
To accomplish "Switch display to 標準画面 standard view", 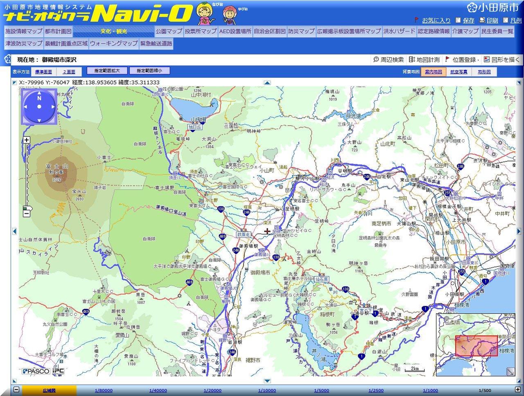I will click(43, 71).
